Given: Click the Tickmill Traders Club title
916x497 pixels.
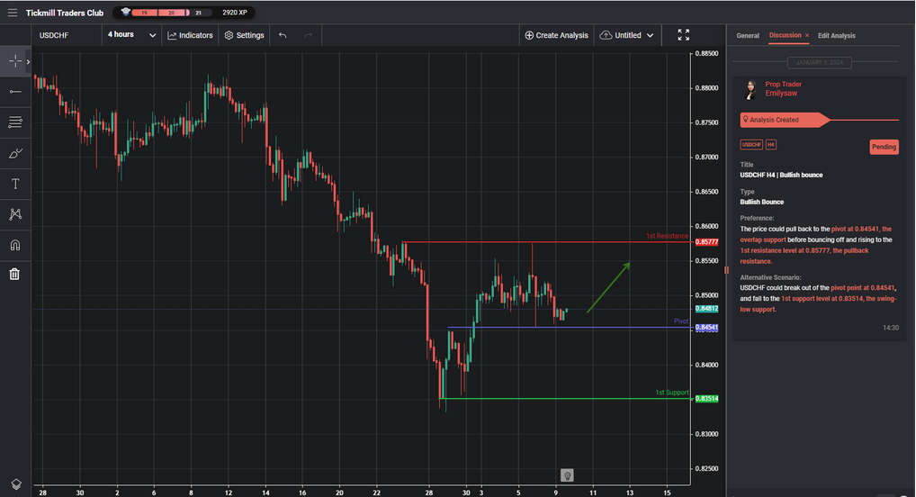Looking at the screenshot, I should (64, 13).
